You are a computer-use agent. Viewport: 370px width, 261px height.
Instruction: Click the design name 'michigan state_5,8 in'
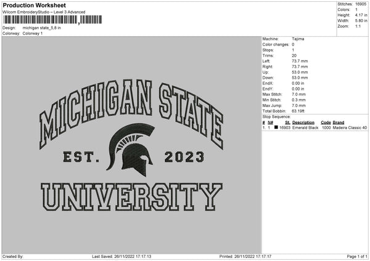pos(41,28)
